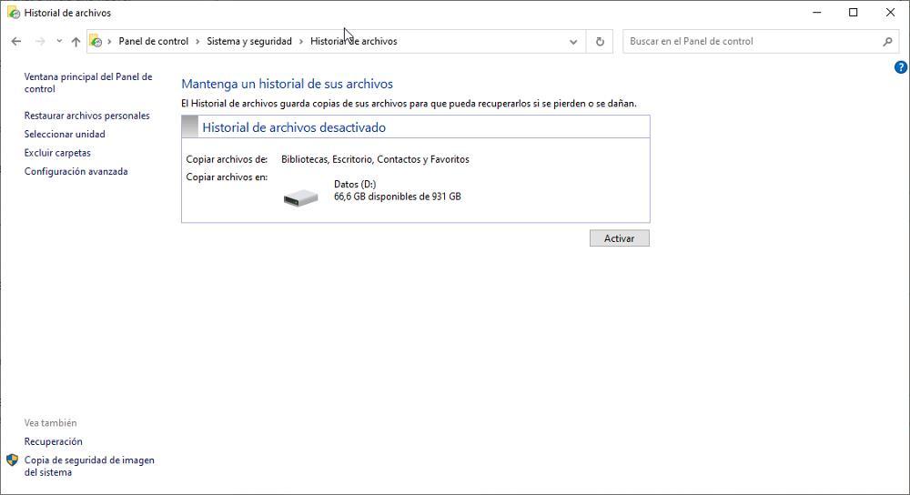The image size is (910, 495).
Task: Expand chevron after Panel de control breadcrumb
Action: click(197, 41)
